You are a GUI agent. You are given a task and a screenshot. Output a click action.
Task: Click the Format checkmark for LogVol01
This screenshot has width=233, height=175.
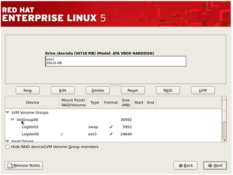click(111, 127)
